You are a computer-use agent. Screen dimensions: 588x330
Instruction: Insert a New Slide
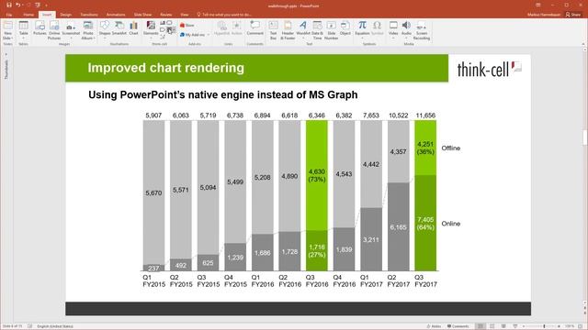7,30
